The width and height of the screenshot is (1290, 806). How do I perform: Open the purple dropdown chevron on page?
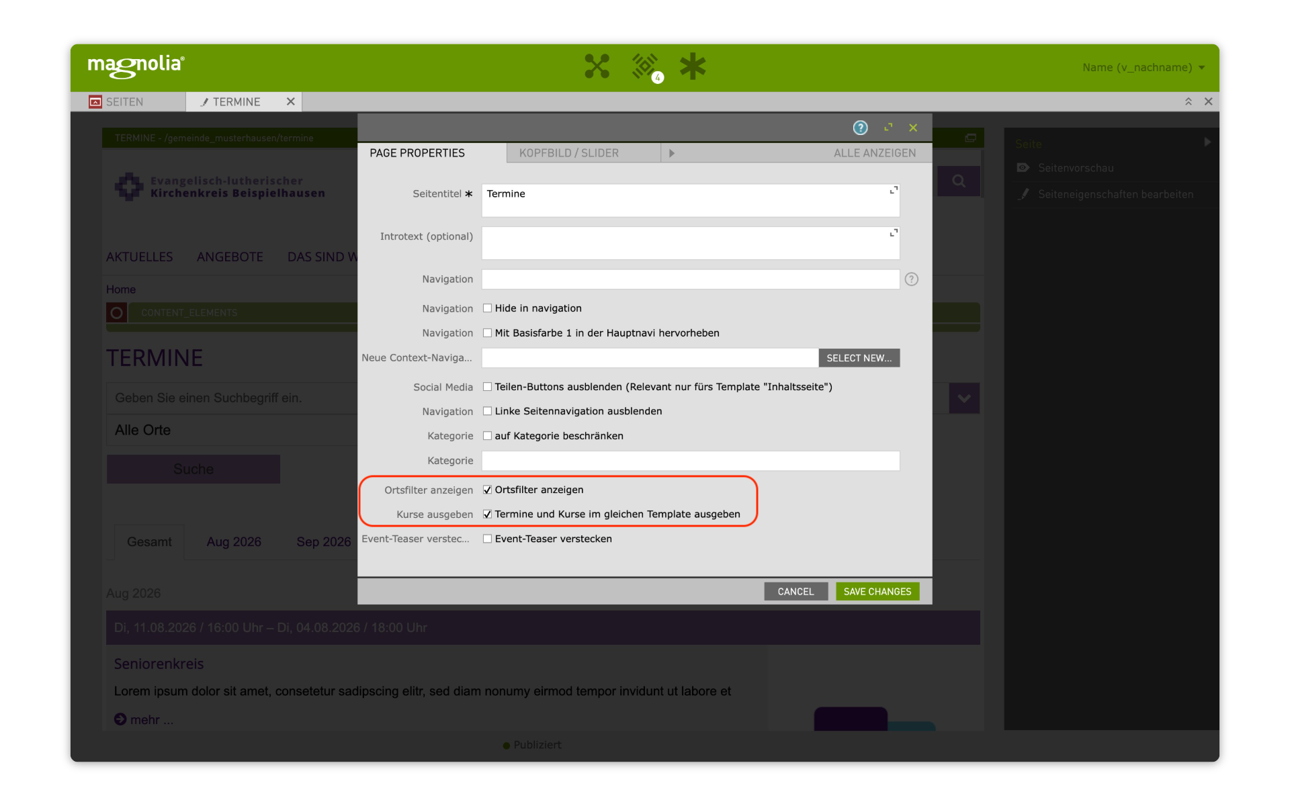pos(964,398)
